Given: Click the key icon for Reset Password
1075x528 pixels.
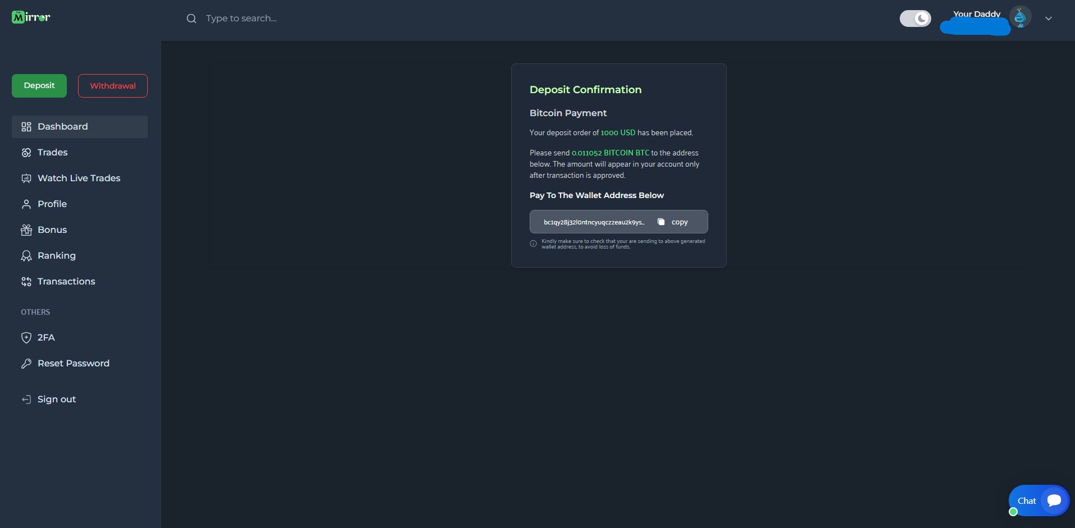Looking at the screenshot, I should coord(26,364).
